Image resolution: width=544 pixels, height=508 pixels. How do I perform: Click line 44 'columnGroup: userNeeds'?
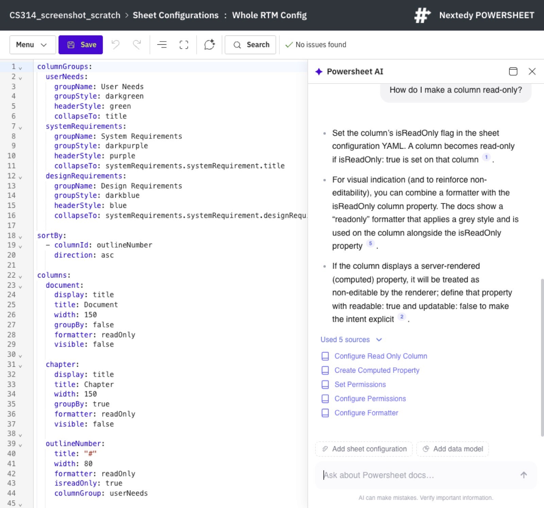tap(101, 493)
